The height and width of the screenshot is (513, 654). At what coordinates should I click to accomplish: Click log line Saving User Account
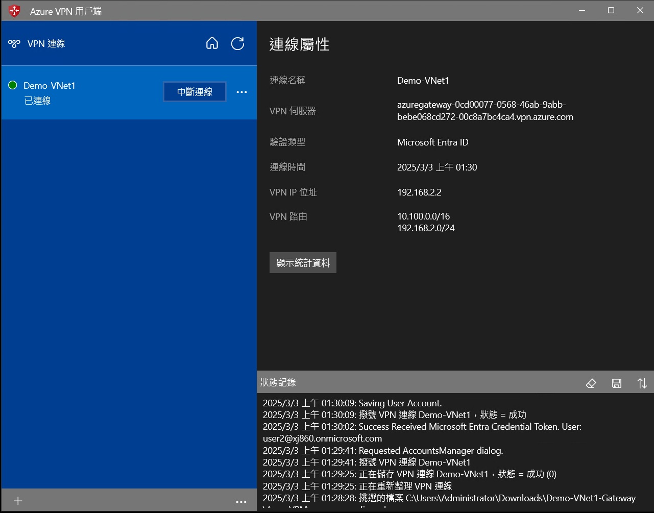tap(352, 403)
